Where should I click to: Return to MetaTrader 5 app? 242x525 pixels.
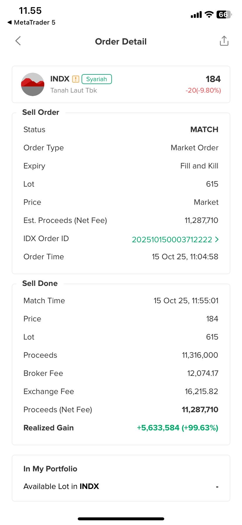coord(31,23)
